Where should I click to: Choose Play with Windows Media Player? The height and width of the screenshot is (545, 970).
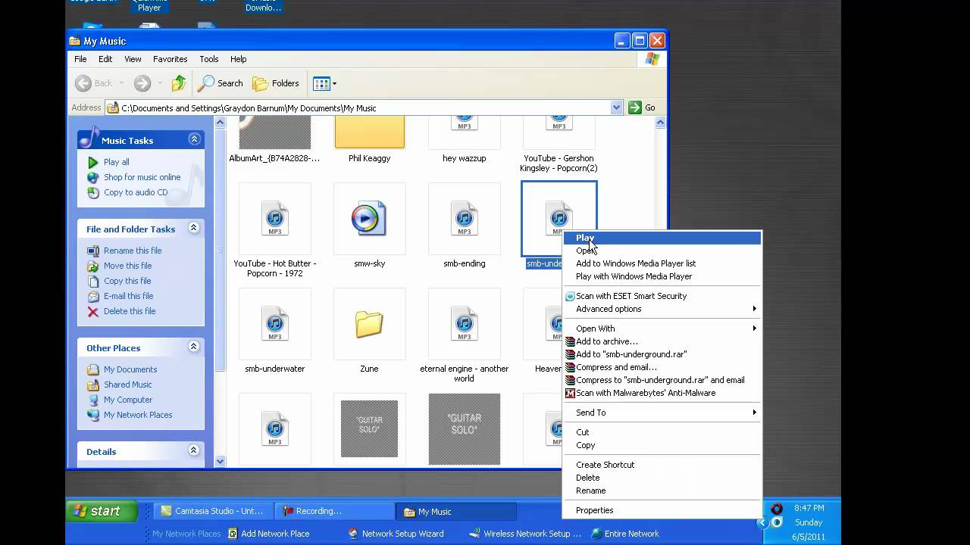point(662,276)
